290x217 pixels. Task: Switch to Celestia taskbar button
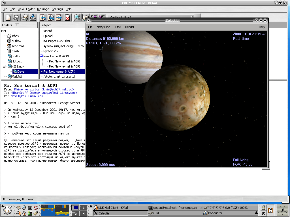pyautogui.click(x=120, y=213)
